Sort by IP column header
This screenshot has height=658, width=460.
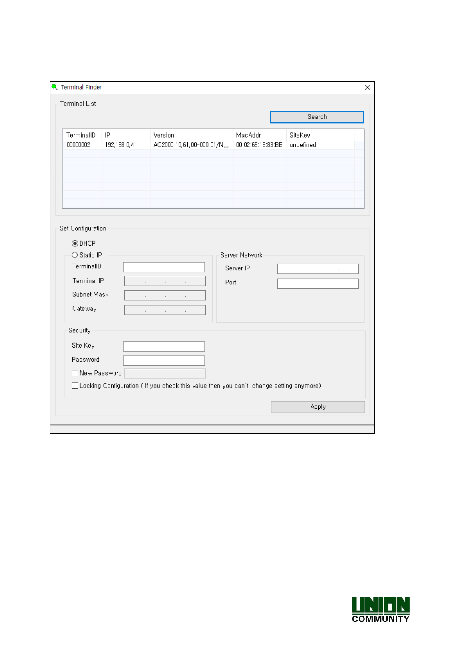[x=126, y=135]
